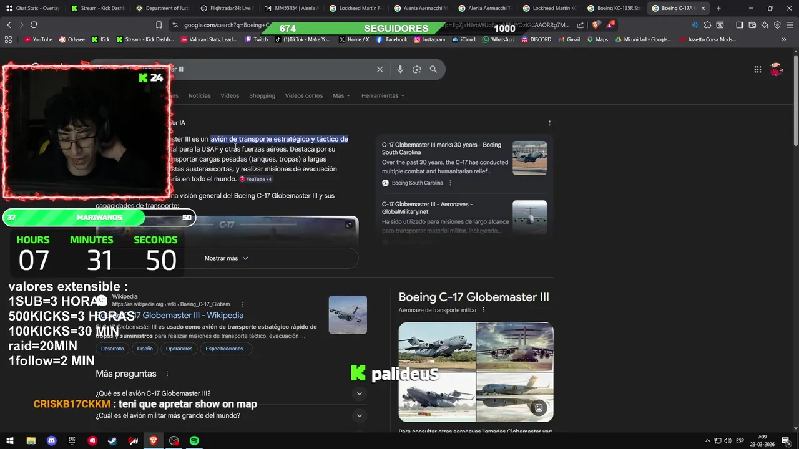Image resolution: width=799 pixels, height=449 pixels.
Task: Switch to the Videos search tab
Action: [230, 95]
